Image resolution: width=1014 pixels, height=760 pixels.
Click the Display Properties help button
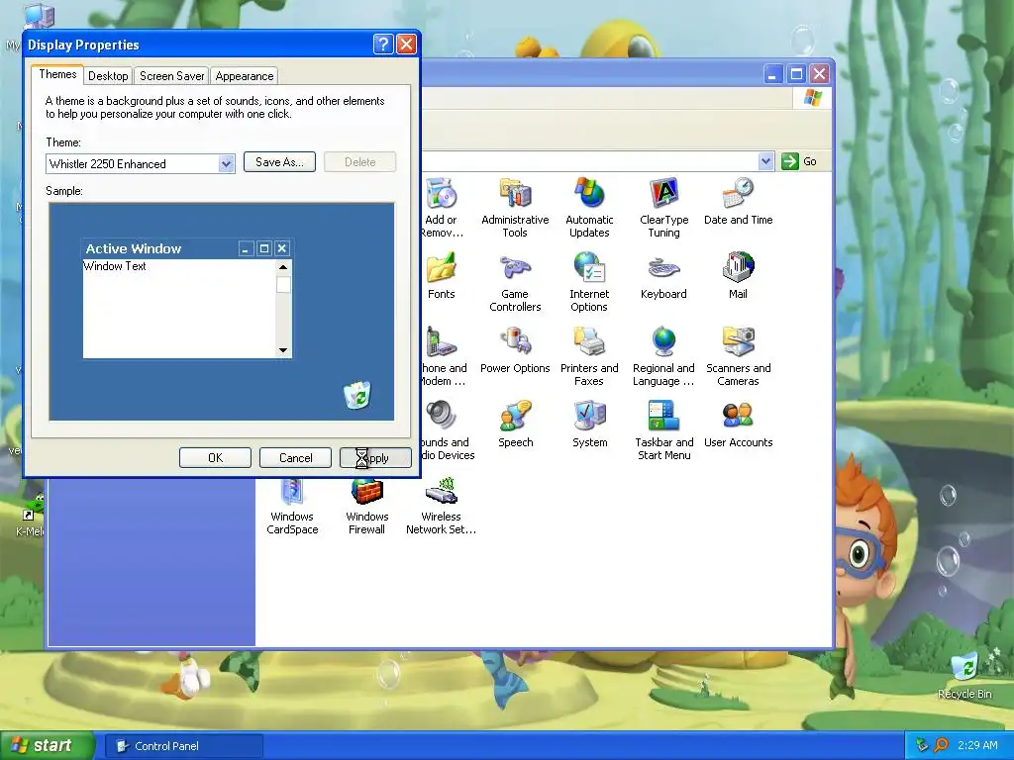tap(383, 45)
